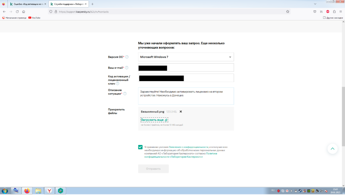Save page to Pocket
345x195 pixels.
click(x=315, y=12)
